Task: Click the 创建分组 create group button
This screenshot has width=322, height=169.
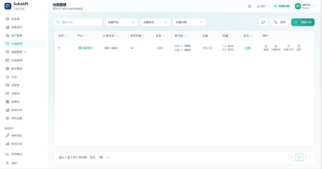Action: [x=303, y=22]
